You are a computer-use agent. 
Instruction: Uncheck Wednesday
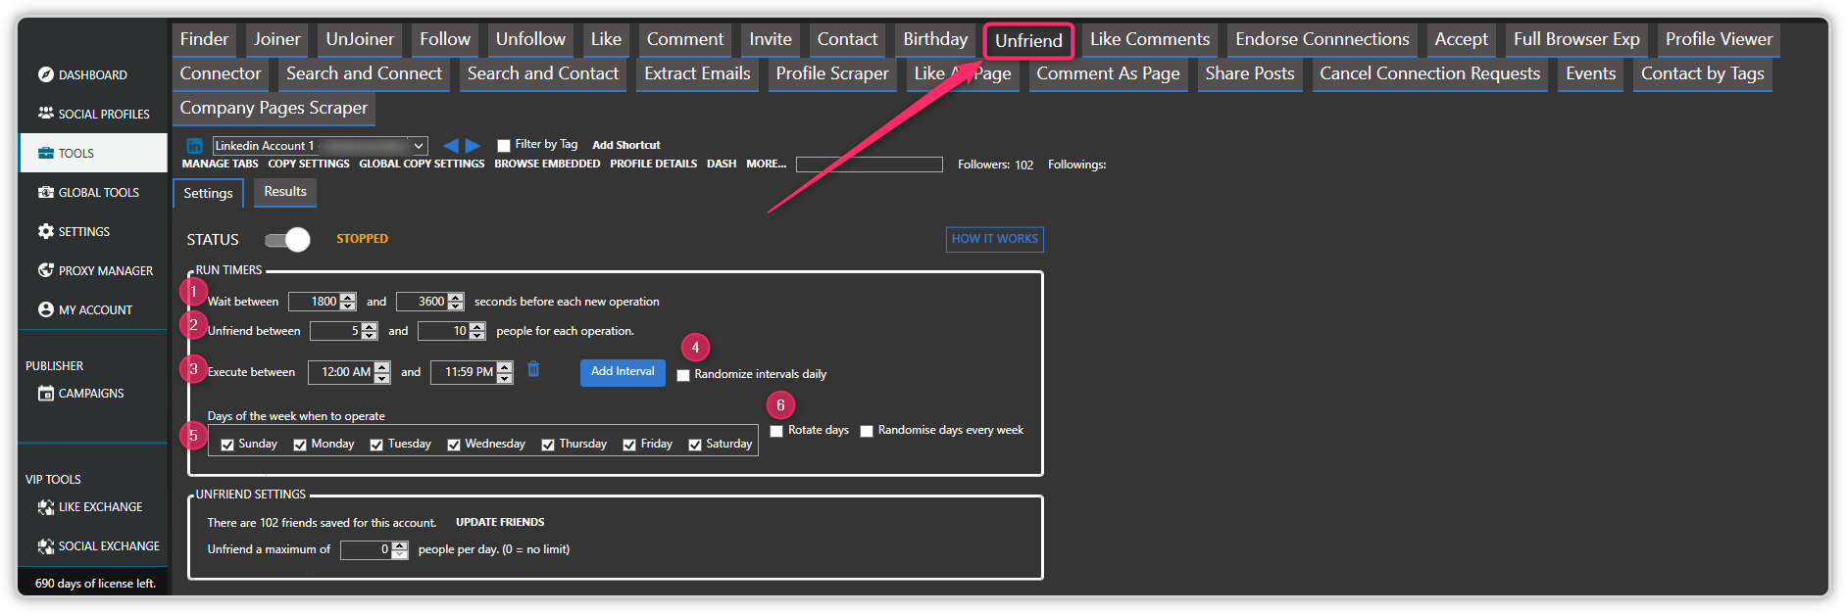[454, 445]
